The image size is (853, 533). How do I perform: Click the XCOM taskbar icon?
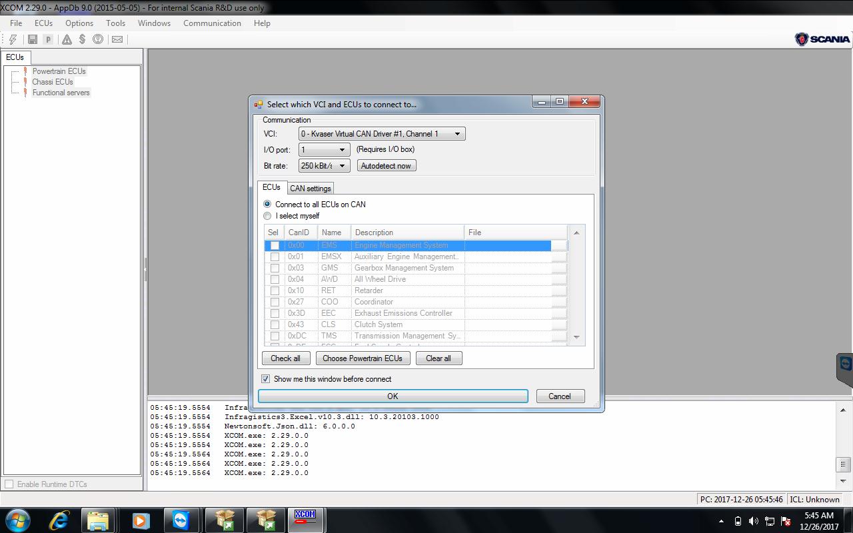[x=305, y=519]
